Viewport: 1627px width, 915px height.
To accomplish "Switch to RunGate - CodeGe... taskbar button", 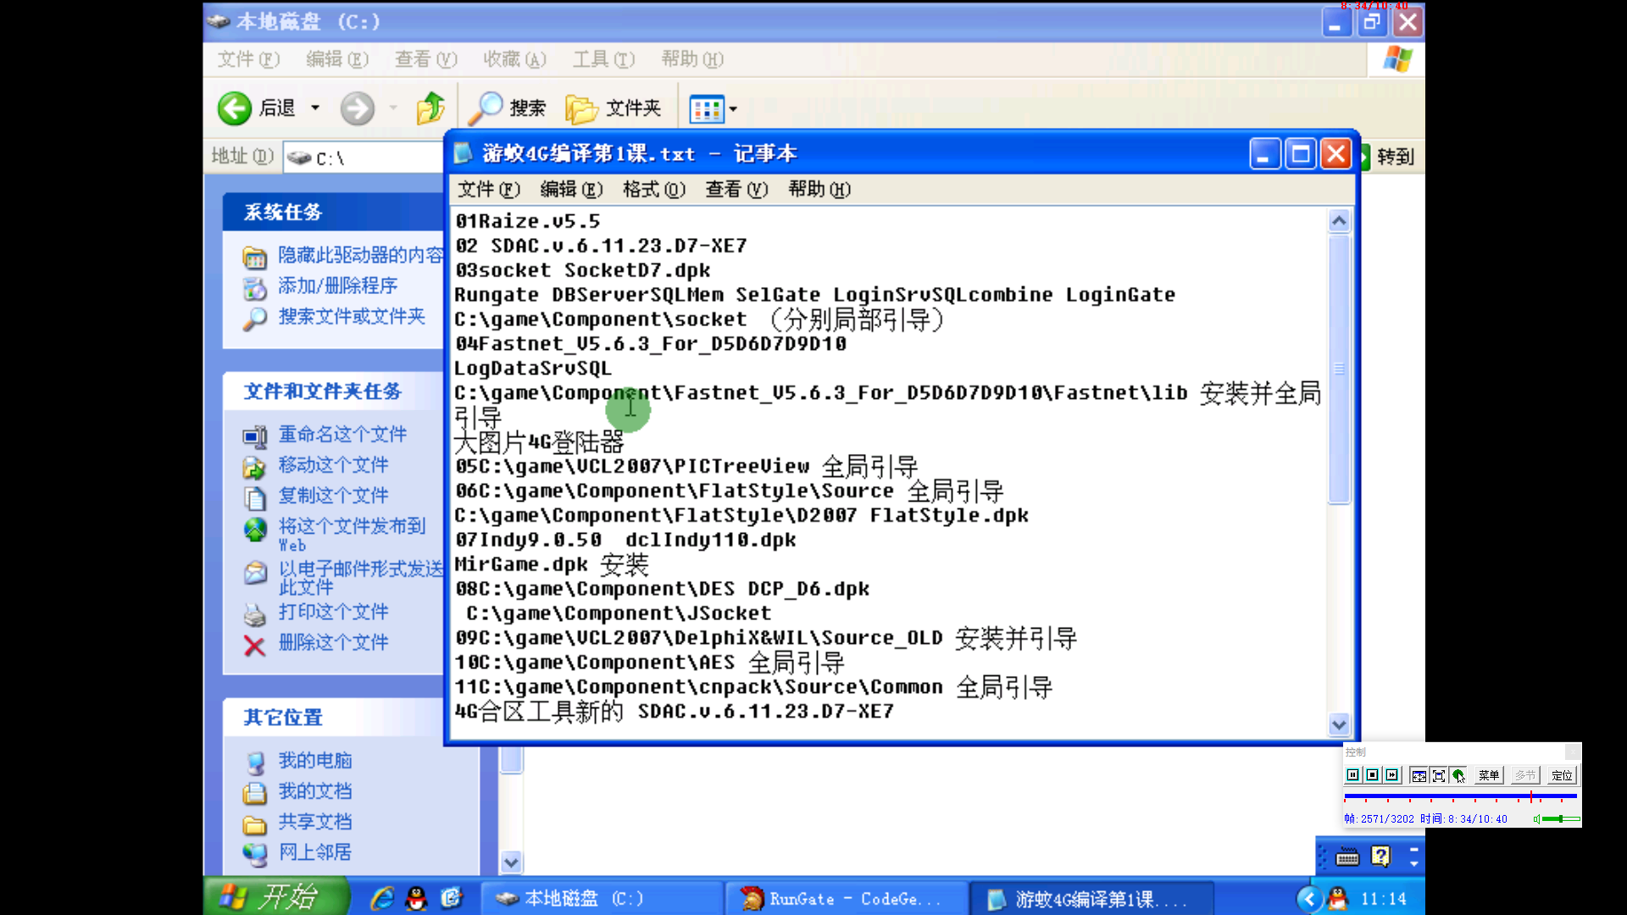I will click(x=846, y=898).
